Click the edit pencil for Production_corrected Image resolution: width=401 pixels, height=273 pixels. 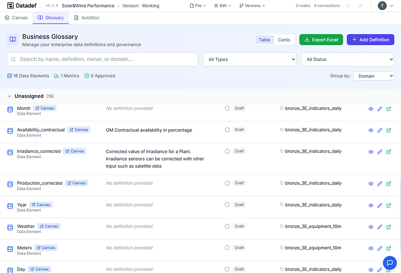tap(380, 184)
